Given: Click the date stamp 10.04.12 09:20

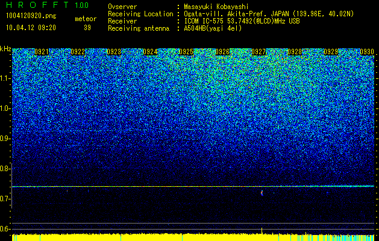Looking at the screenshot, I should point(31,28).
